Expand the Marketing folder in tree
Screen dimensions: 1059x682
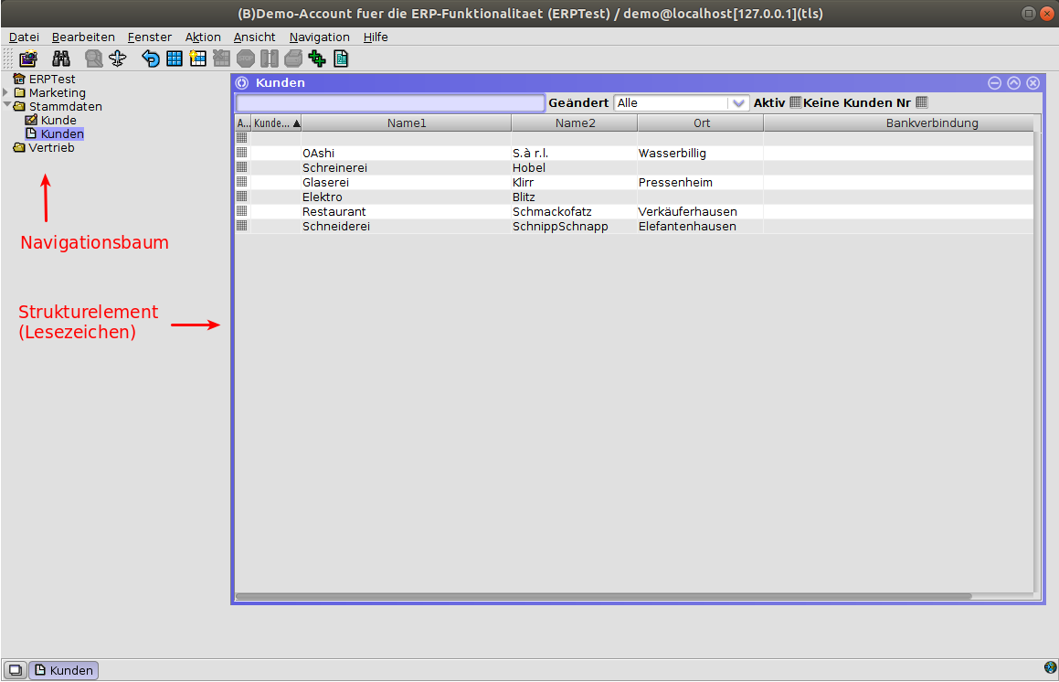[x=6, y=92]
